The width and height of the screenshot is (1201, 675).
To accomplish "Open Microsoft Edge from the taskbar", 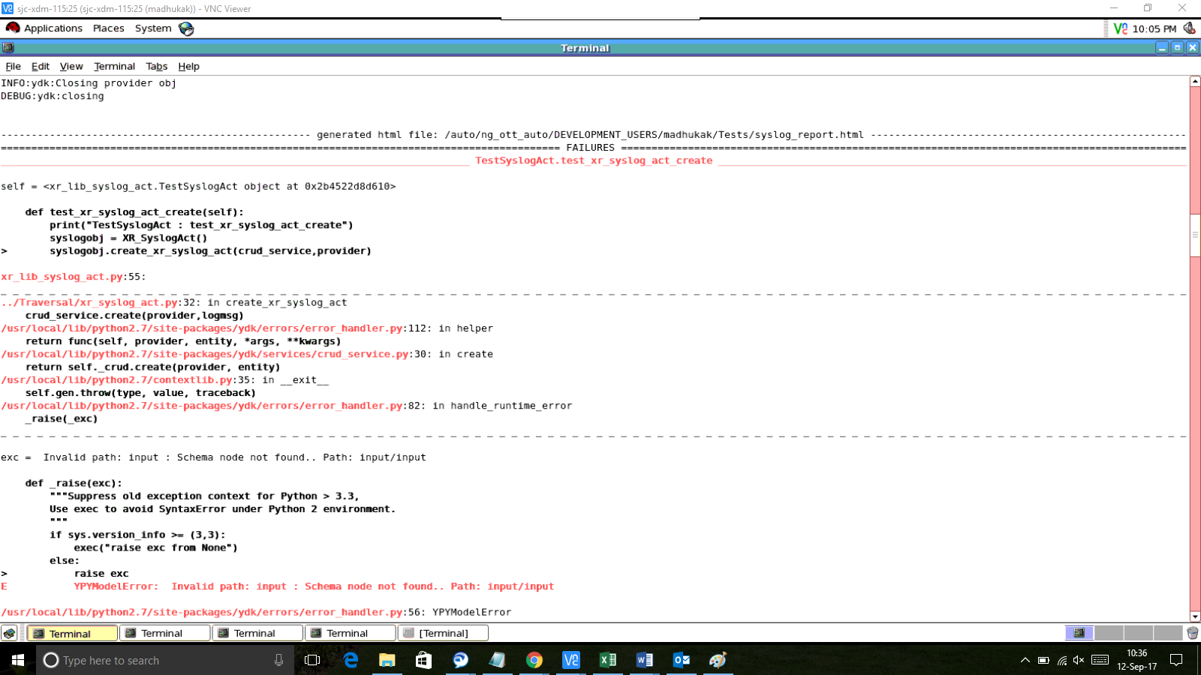I will [350, 660].
